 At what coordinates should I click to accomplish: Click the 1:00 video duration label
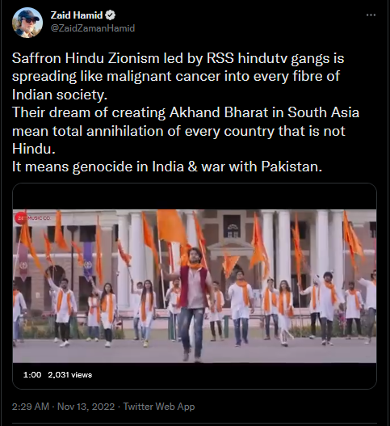[32, 375]
